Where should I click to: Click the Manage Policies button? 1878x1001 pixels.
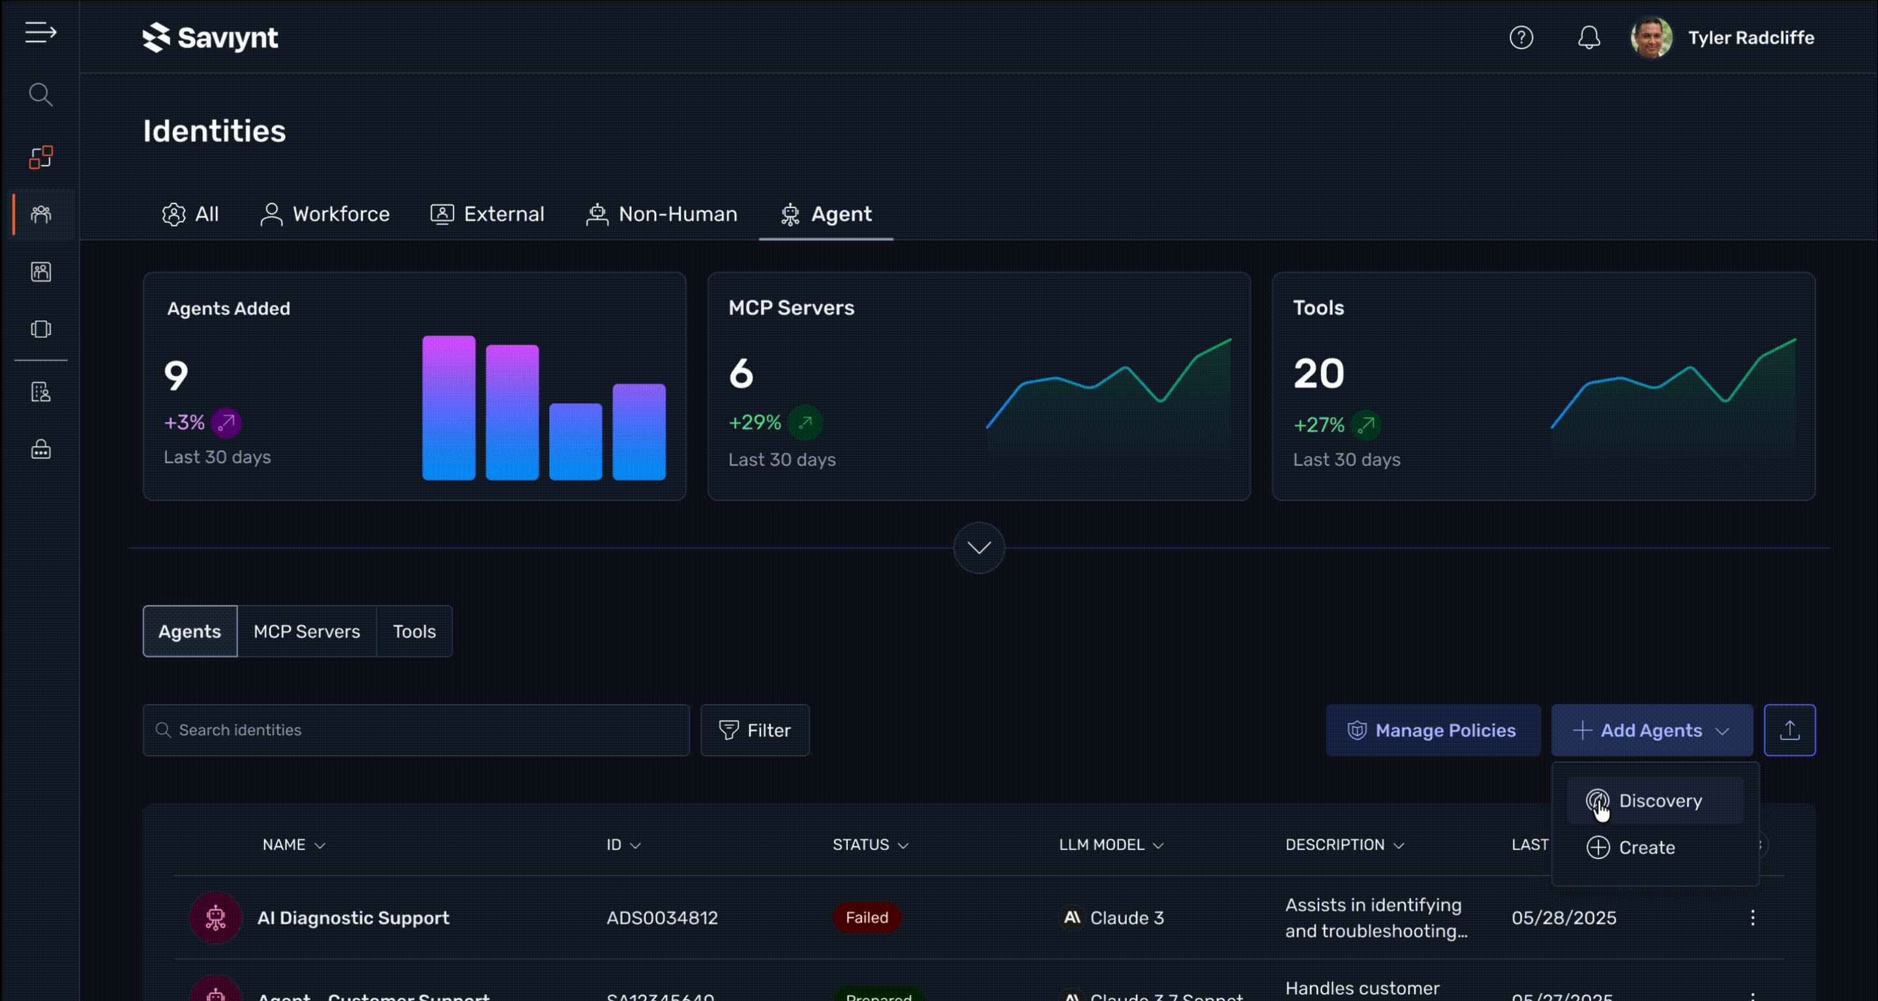(1433, 730)
